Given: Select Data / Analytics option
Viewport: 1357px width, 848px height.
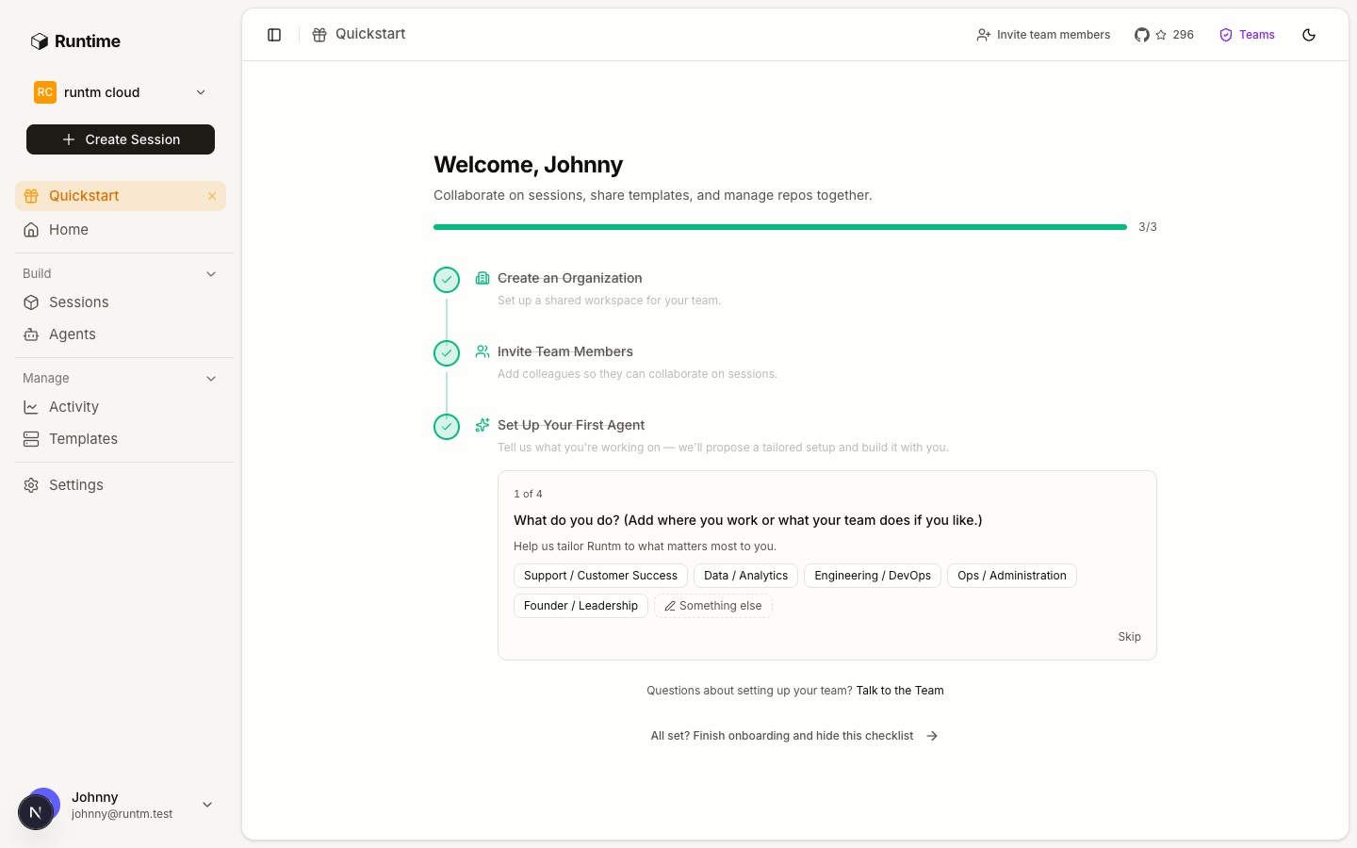Looking at the screenshot, I should point(745,576).
